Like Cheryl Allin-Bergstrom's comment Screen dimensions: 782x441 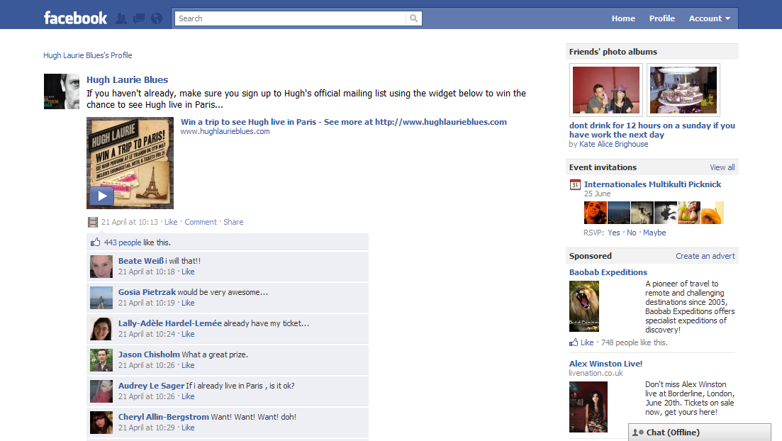tap(188, 428)
